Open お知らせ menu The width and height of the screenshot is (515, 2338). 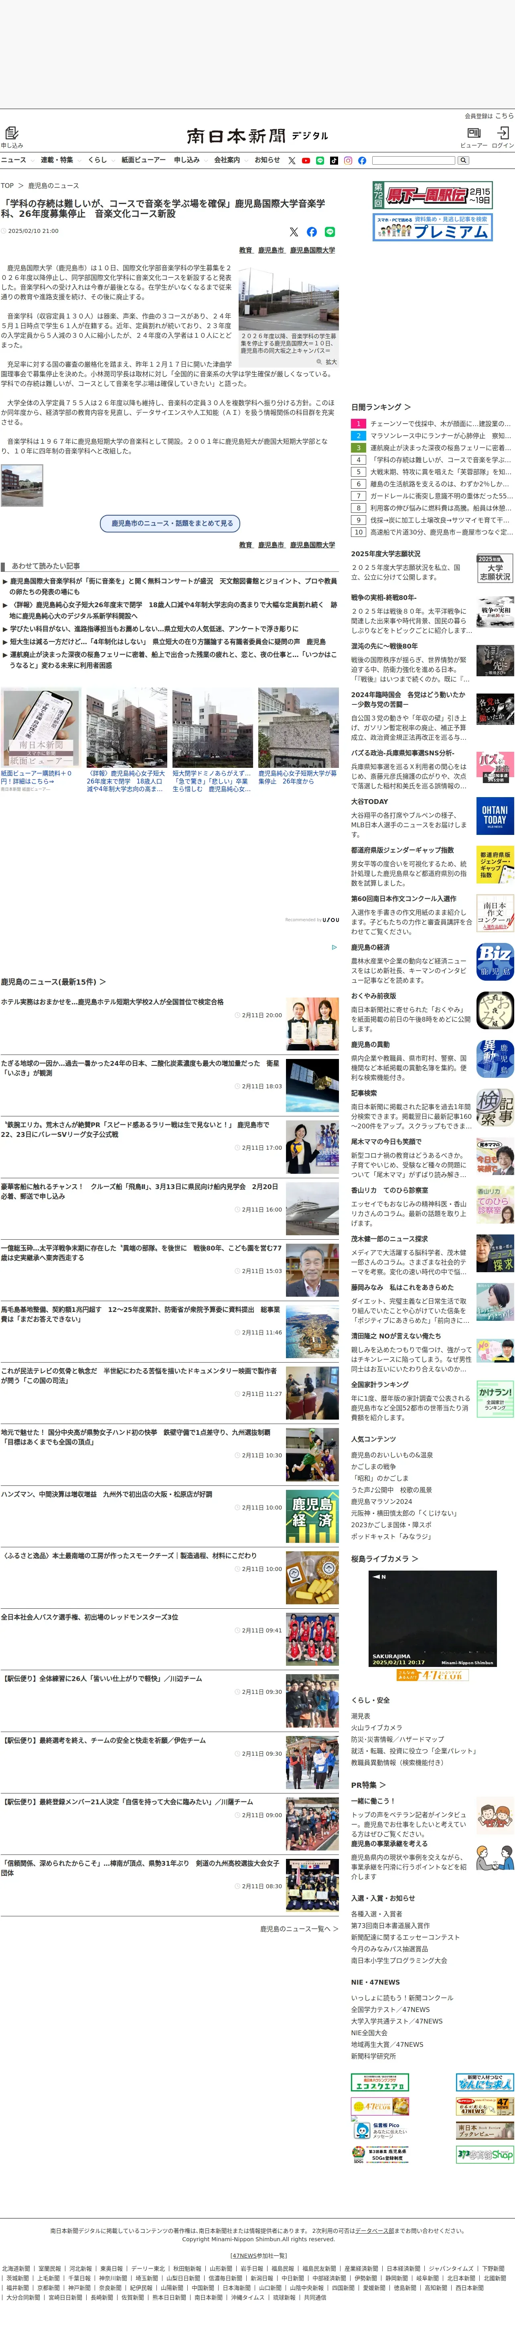coord(268,160)
